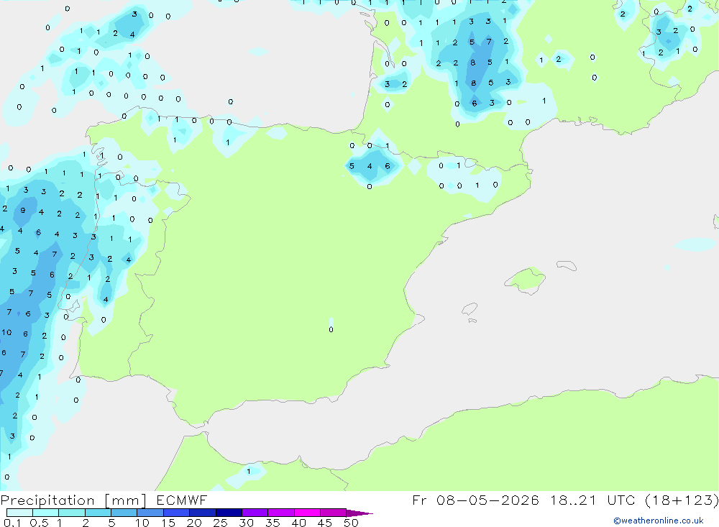Click the "Precipitation [mm]" title text
The image size is (719, 527).
(x=73, y=500)
